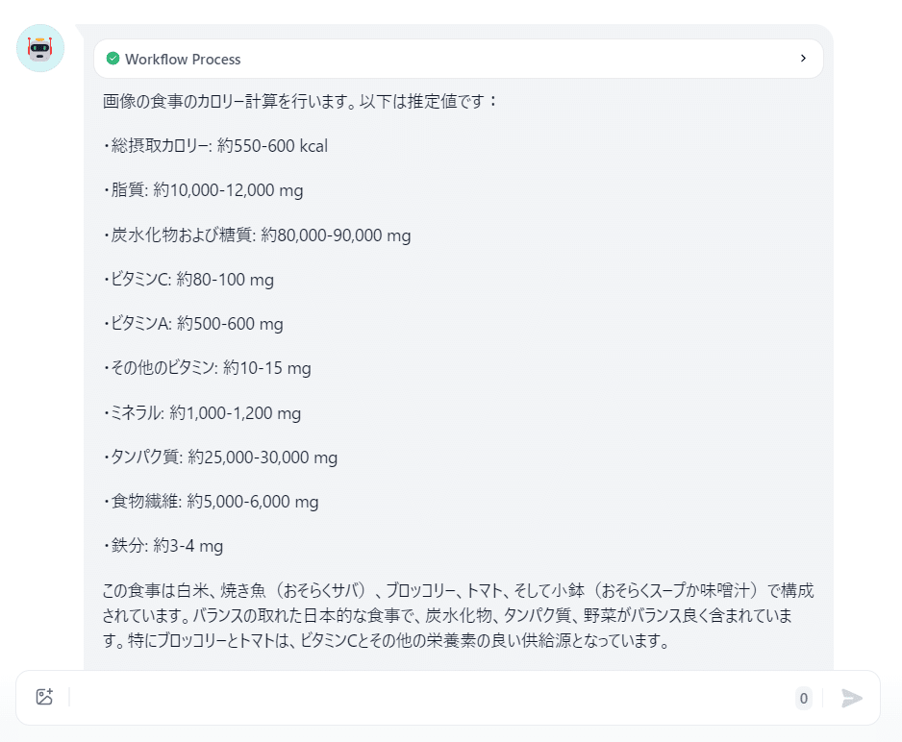
Task: Click the 炭水化物および糖質 line
Action: click(257, 235)
